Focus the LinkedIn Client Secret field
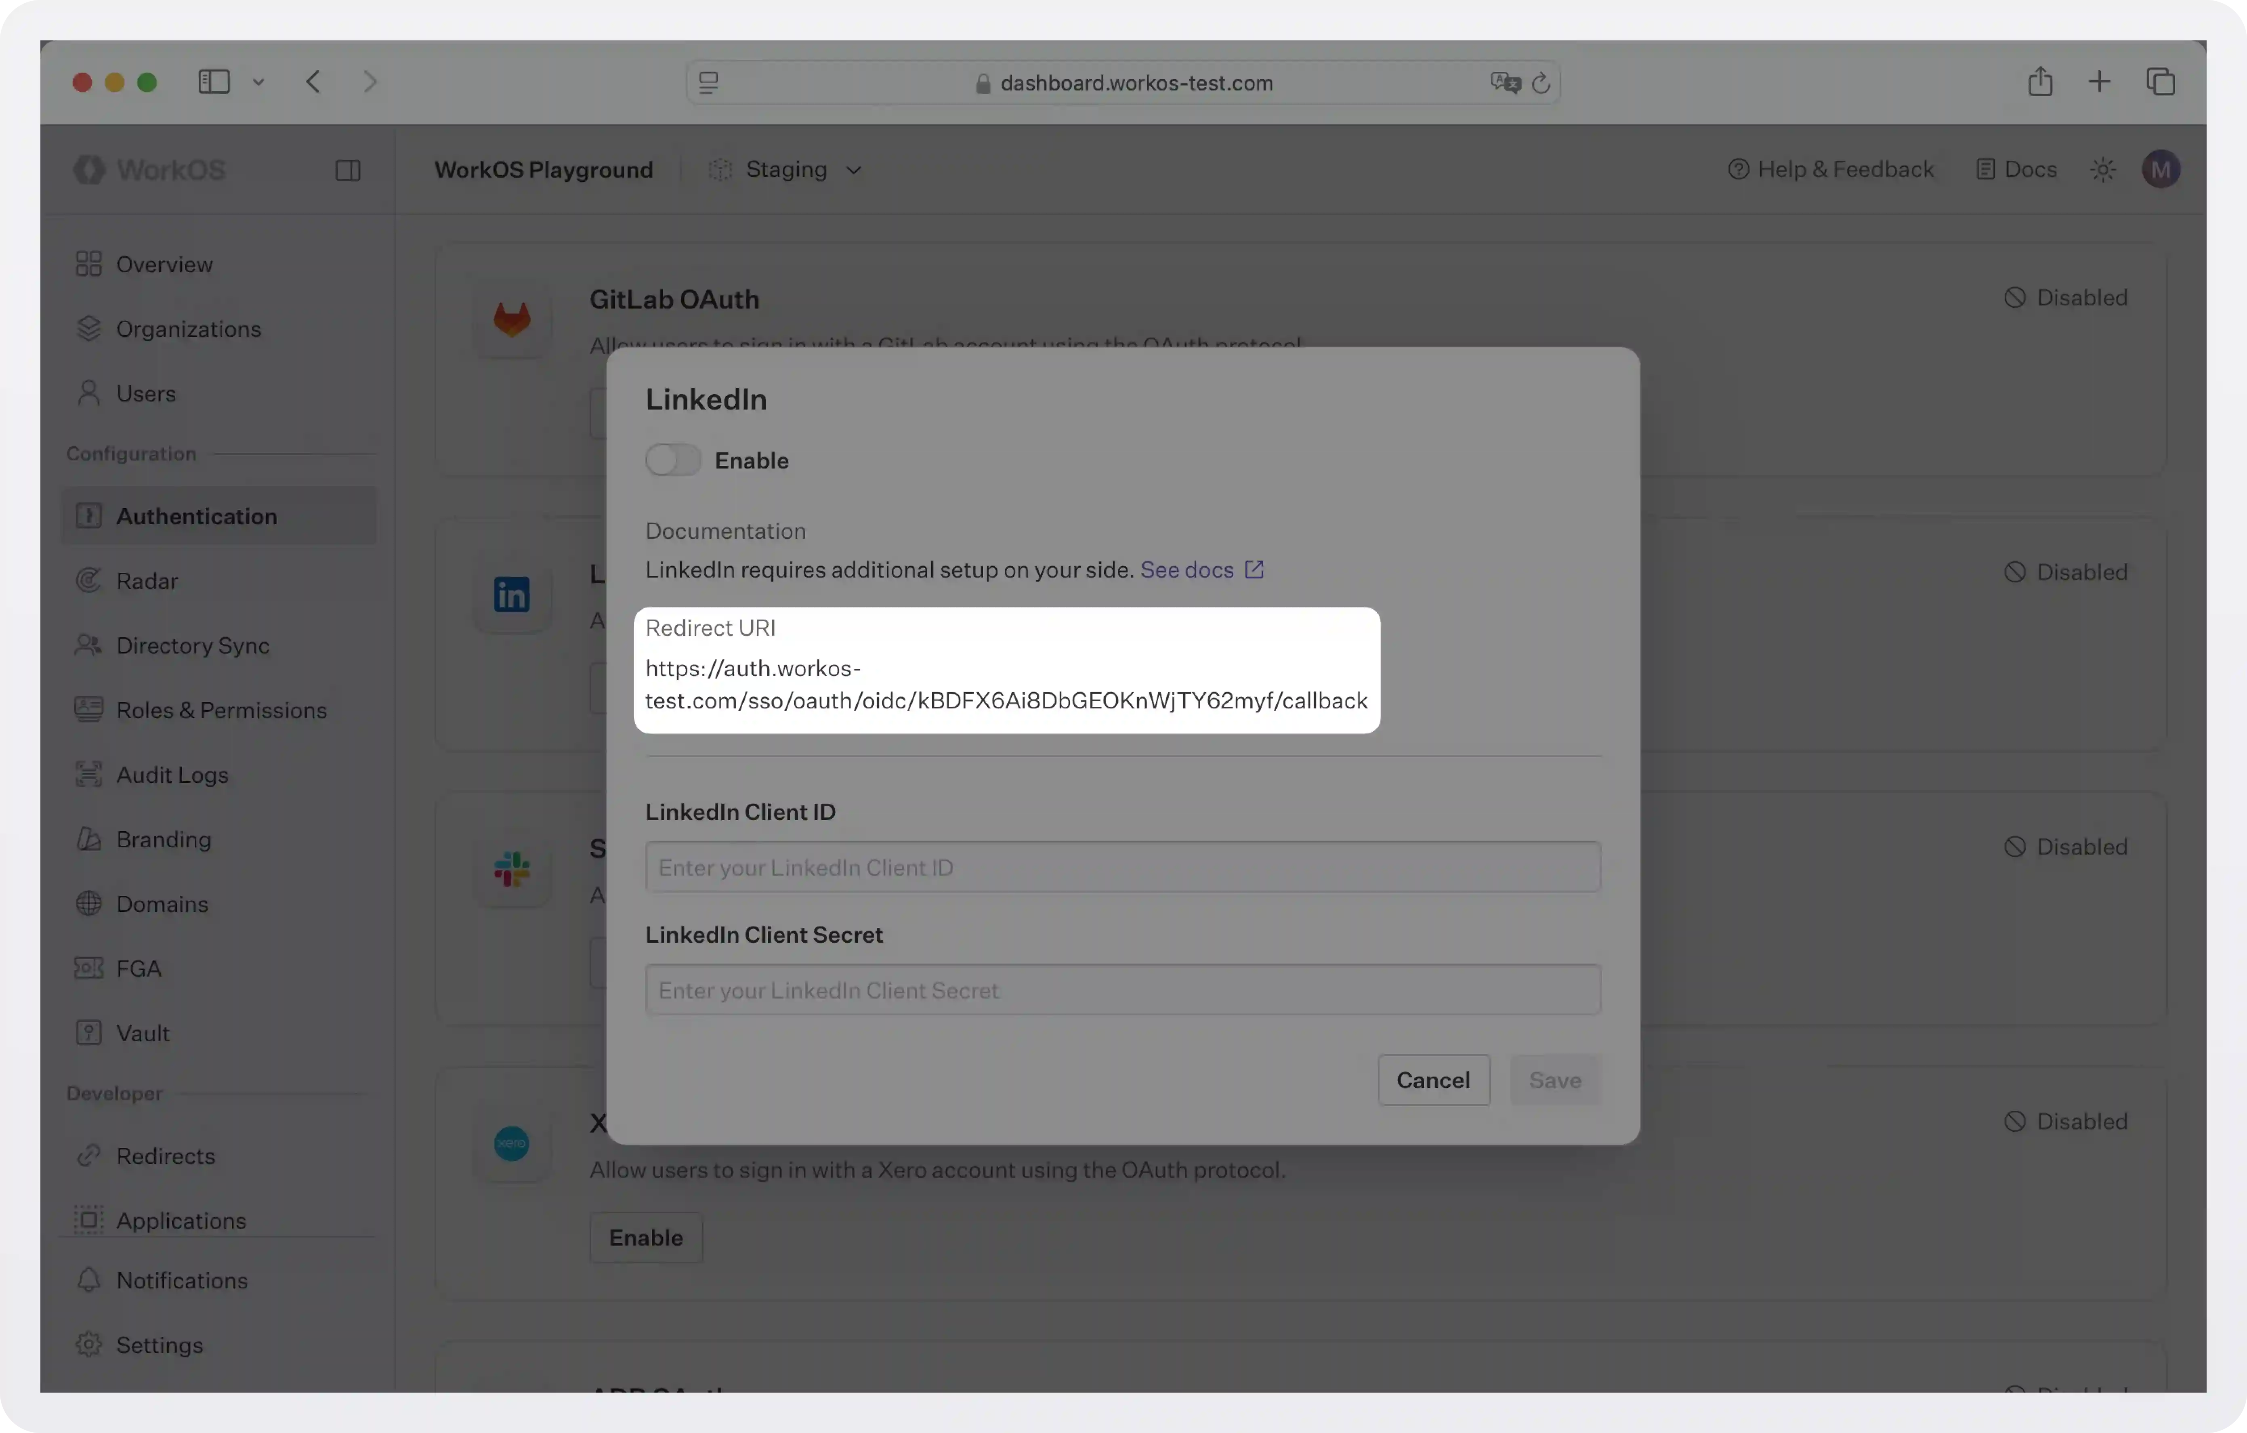The image size is (2247, 1433). (x=1123, y=990)
